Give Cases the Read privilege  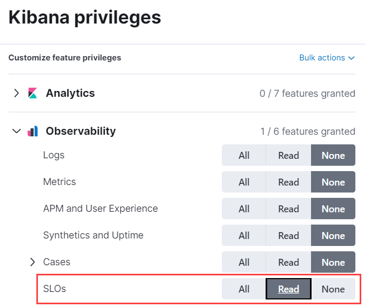(x=288, y=263)
